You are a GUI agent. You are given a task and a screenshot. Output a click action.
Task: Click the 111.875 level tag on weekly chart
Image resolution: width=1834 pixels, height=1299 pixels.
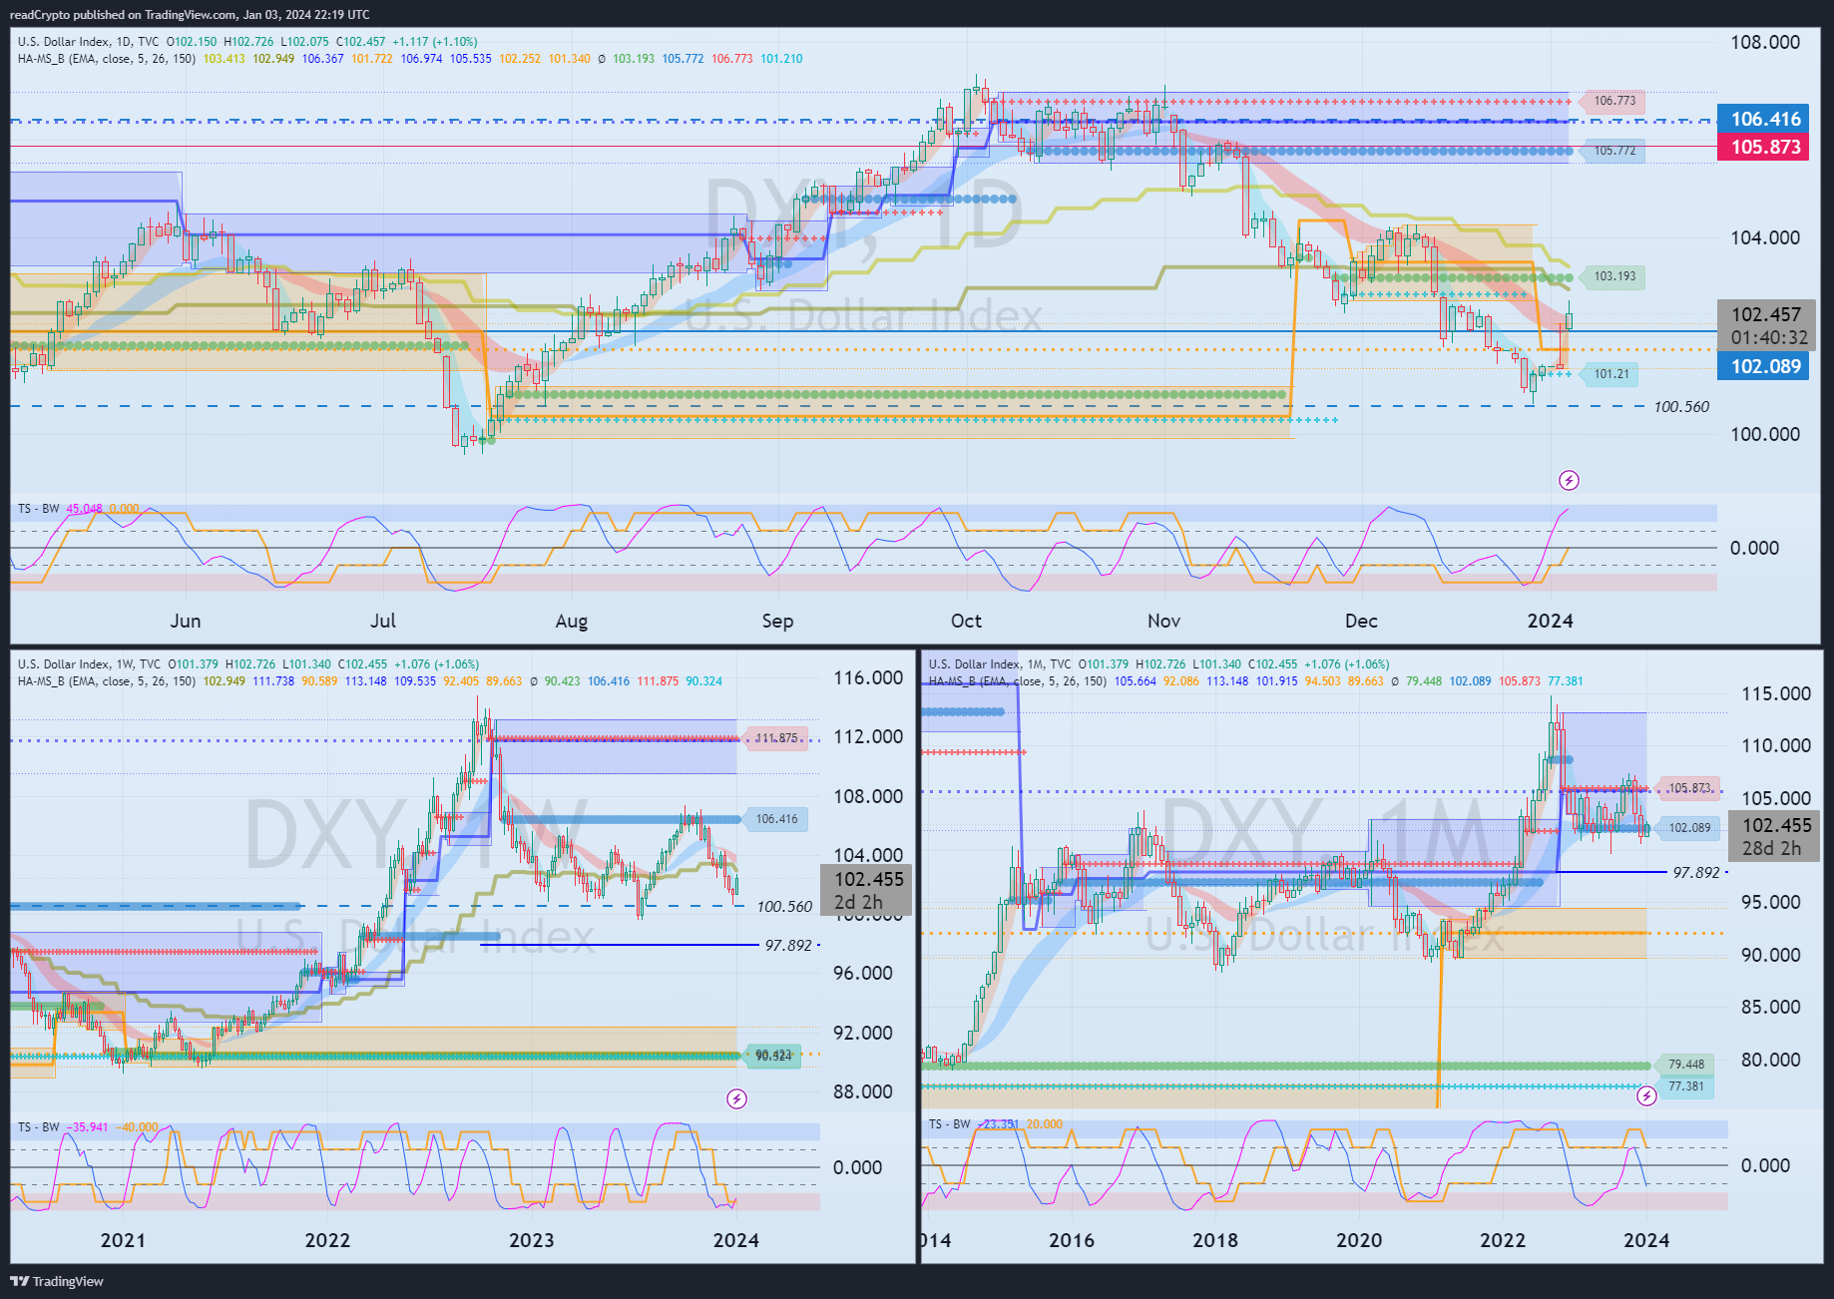pos(775,738)
